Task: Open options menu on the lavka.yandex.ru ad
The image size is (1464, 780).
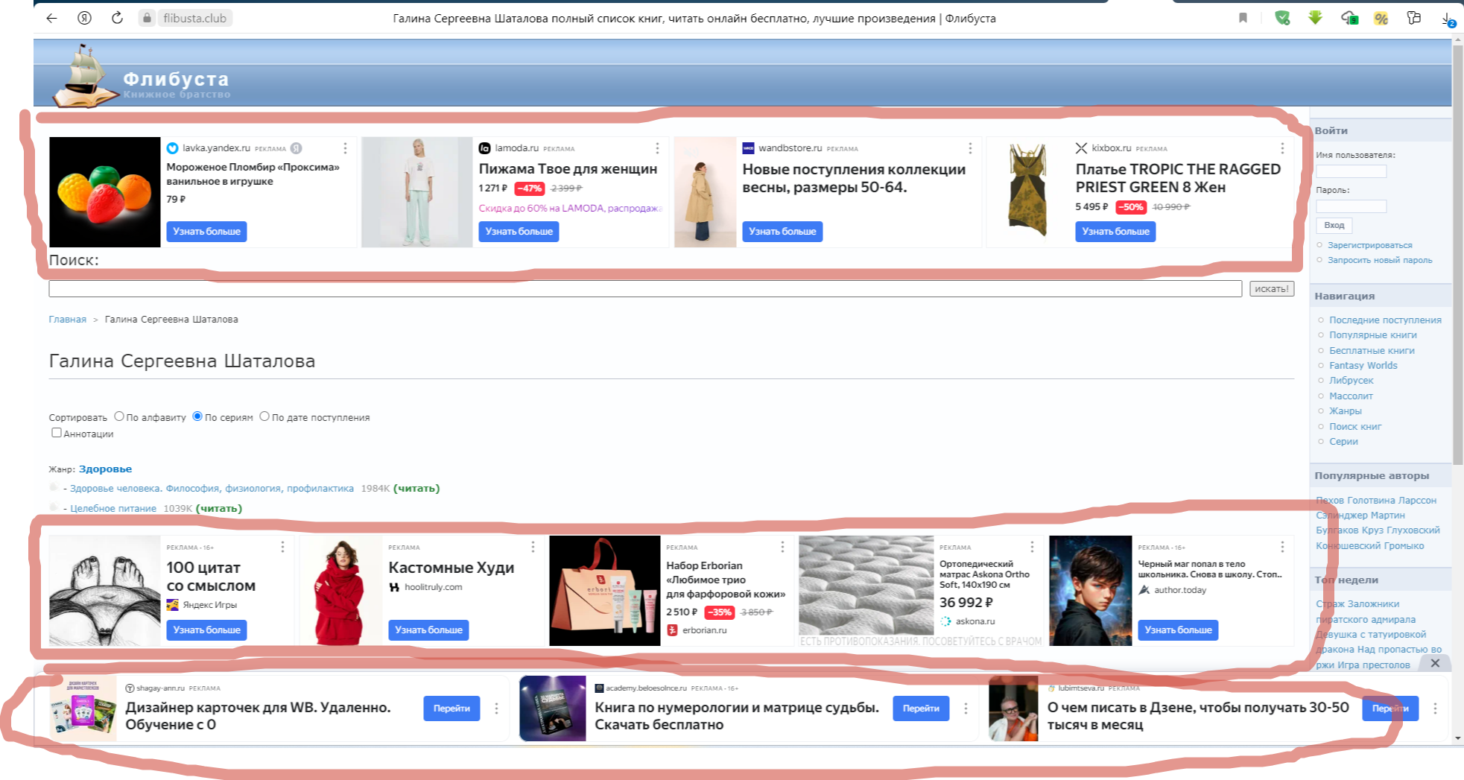Action: click(345, 148)
